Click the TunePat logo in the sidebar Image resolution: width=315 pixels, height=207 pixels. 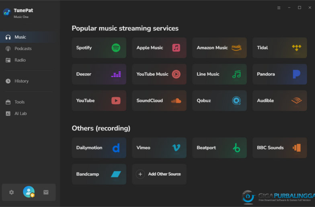tap(7, 13)
